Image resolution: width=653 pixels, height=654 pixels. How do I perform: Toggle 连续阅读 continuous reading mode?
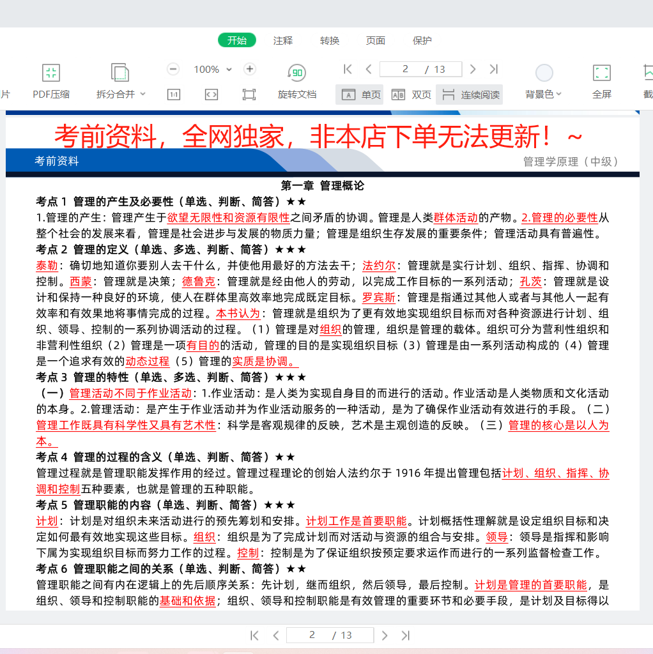470,95
